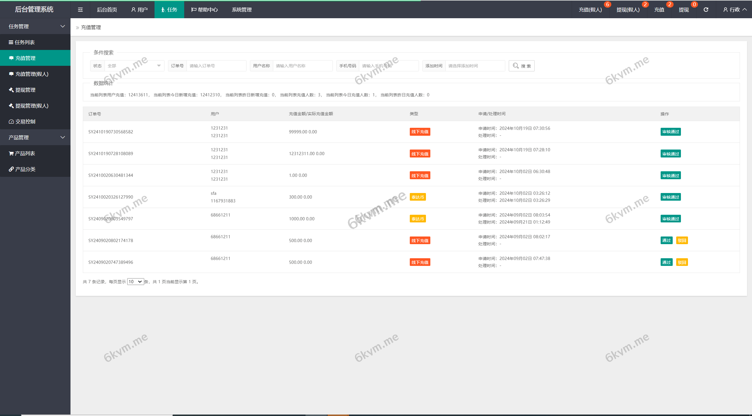752x416 pixels.
Task: Collapse the 产品管理 sidebar group
Action: 35,137
